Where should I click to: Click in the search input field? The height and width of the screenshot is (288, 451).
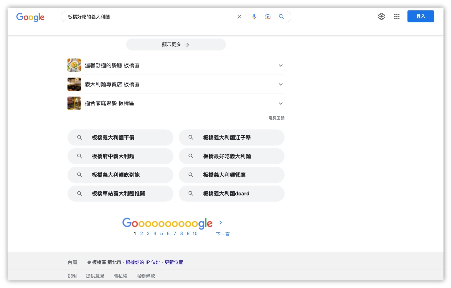[150, 17]
